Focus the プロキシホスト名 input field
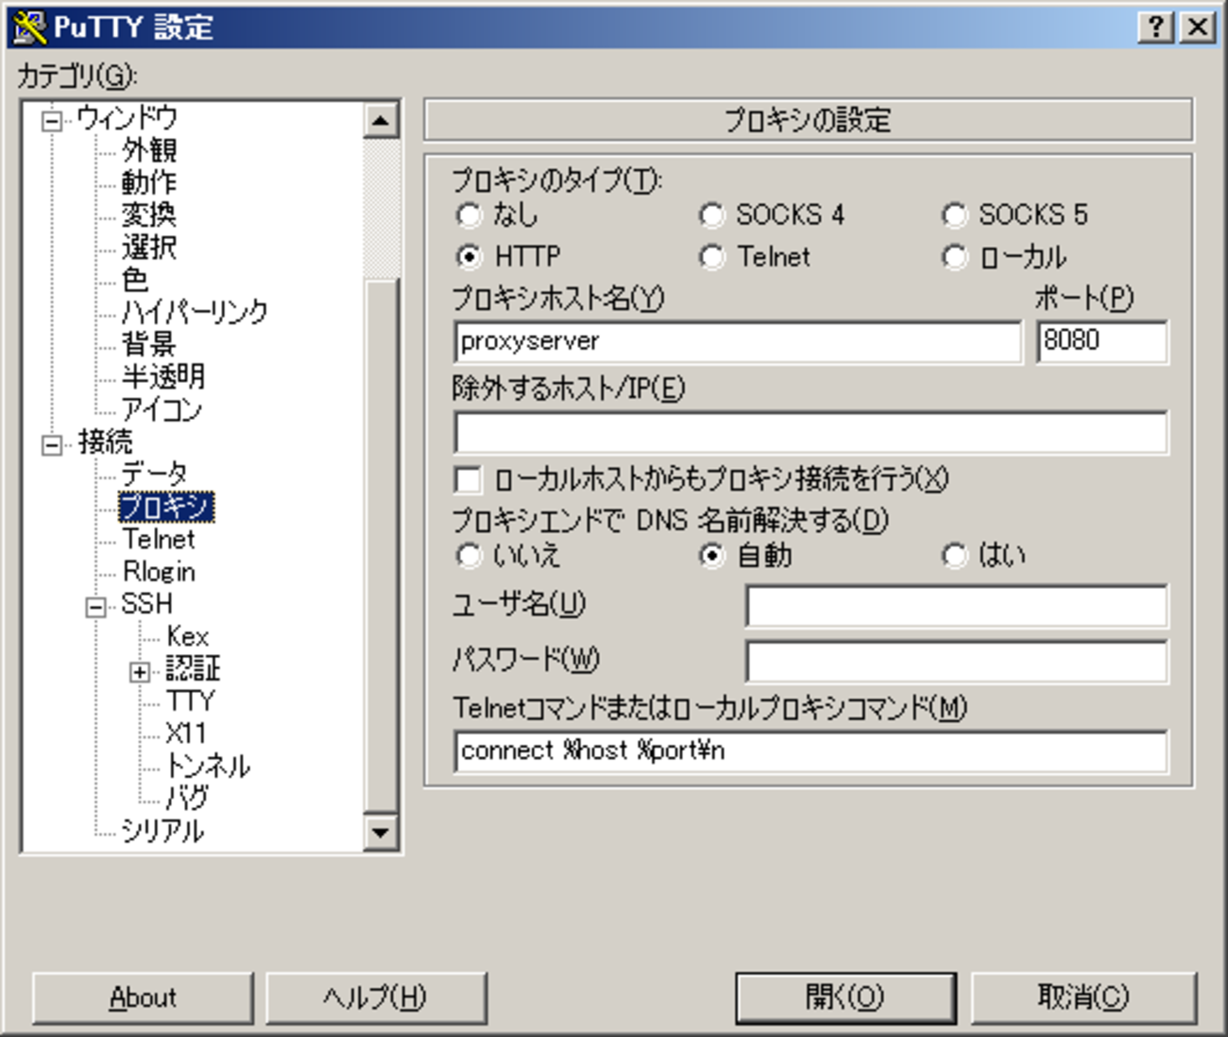1228x1037 pixels. [738, 342]
